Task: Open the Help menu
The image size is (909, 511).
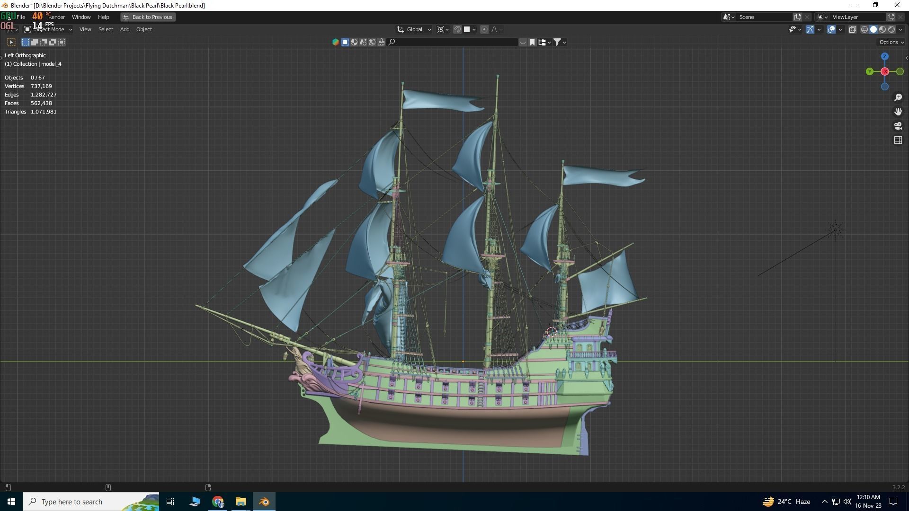Action: pyautogui.click(x=103, y=17)
